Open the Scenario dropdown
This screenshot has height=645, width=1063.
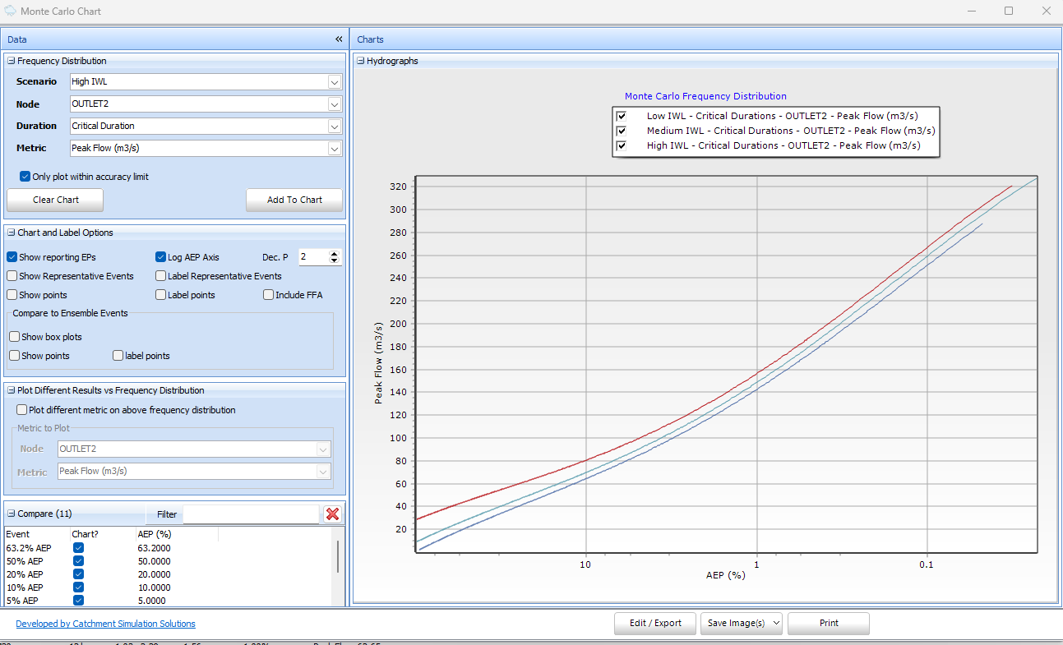pos(334,81)
